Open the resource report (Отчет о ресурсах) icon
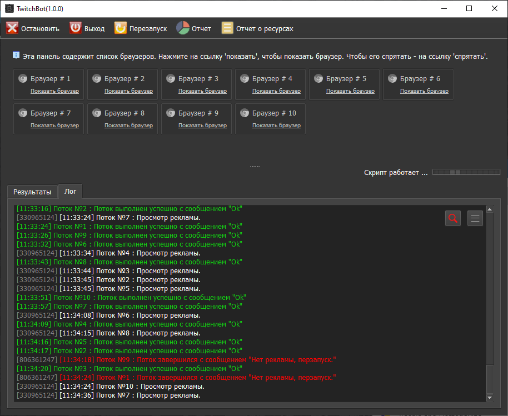The width and height of the screenshot is (508, 416). click(227, 28)
